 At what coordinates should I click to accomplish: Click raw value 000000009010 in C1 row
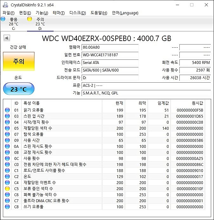[190, 171]
